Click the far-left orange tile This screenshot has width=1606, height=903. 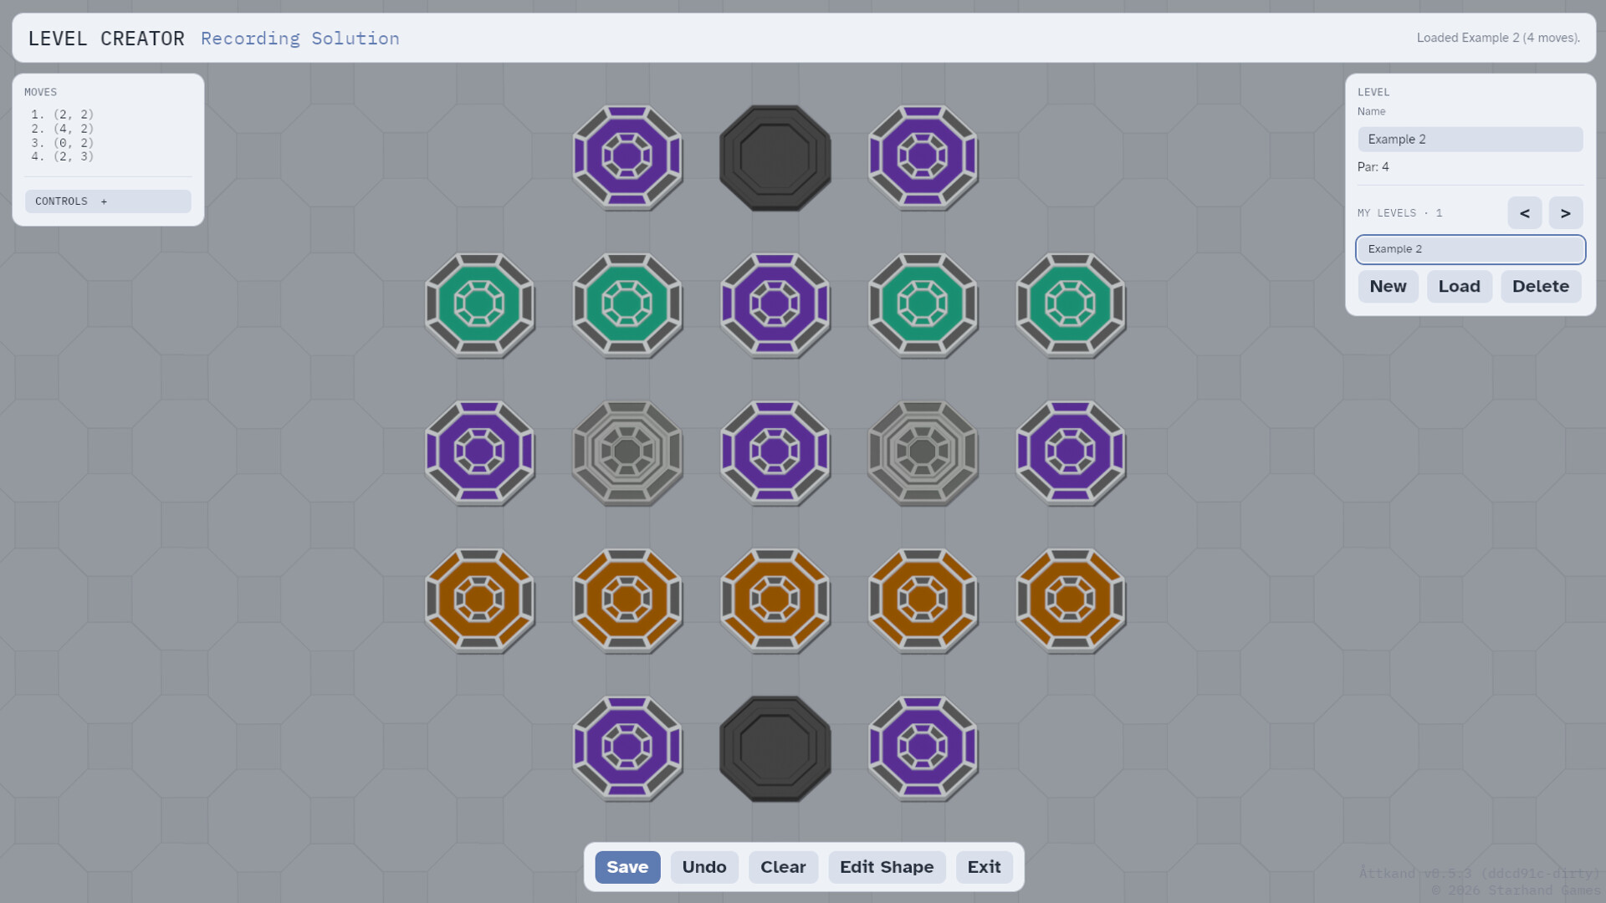point(479,600)
